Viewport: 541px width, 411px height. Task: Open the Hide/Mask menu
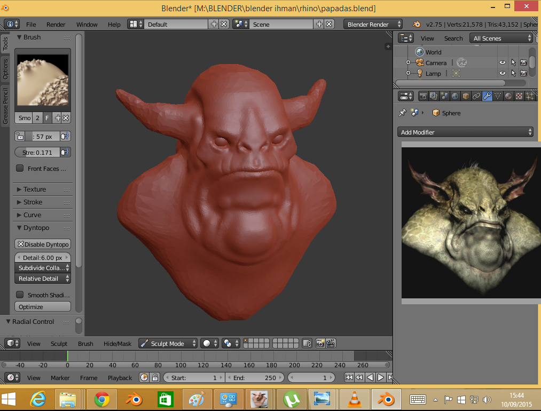117,344
